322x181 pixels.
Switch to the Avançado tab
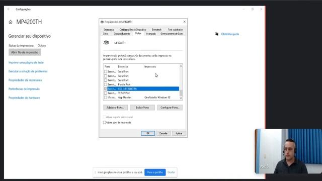point(151,34)
